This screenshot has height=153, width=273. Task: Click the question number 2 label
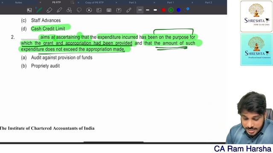pos(13,37)
